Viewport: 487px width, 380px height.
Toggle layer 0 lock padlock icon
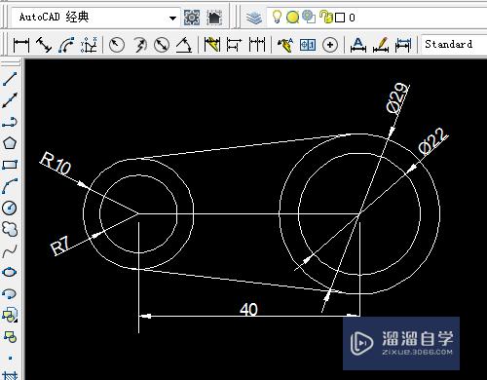tap(326, 17)
